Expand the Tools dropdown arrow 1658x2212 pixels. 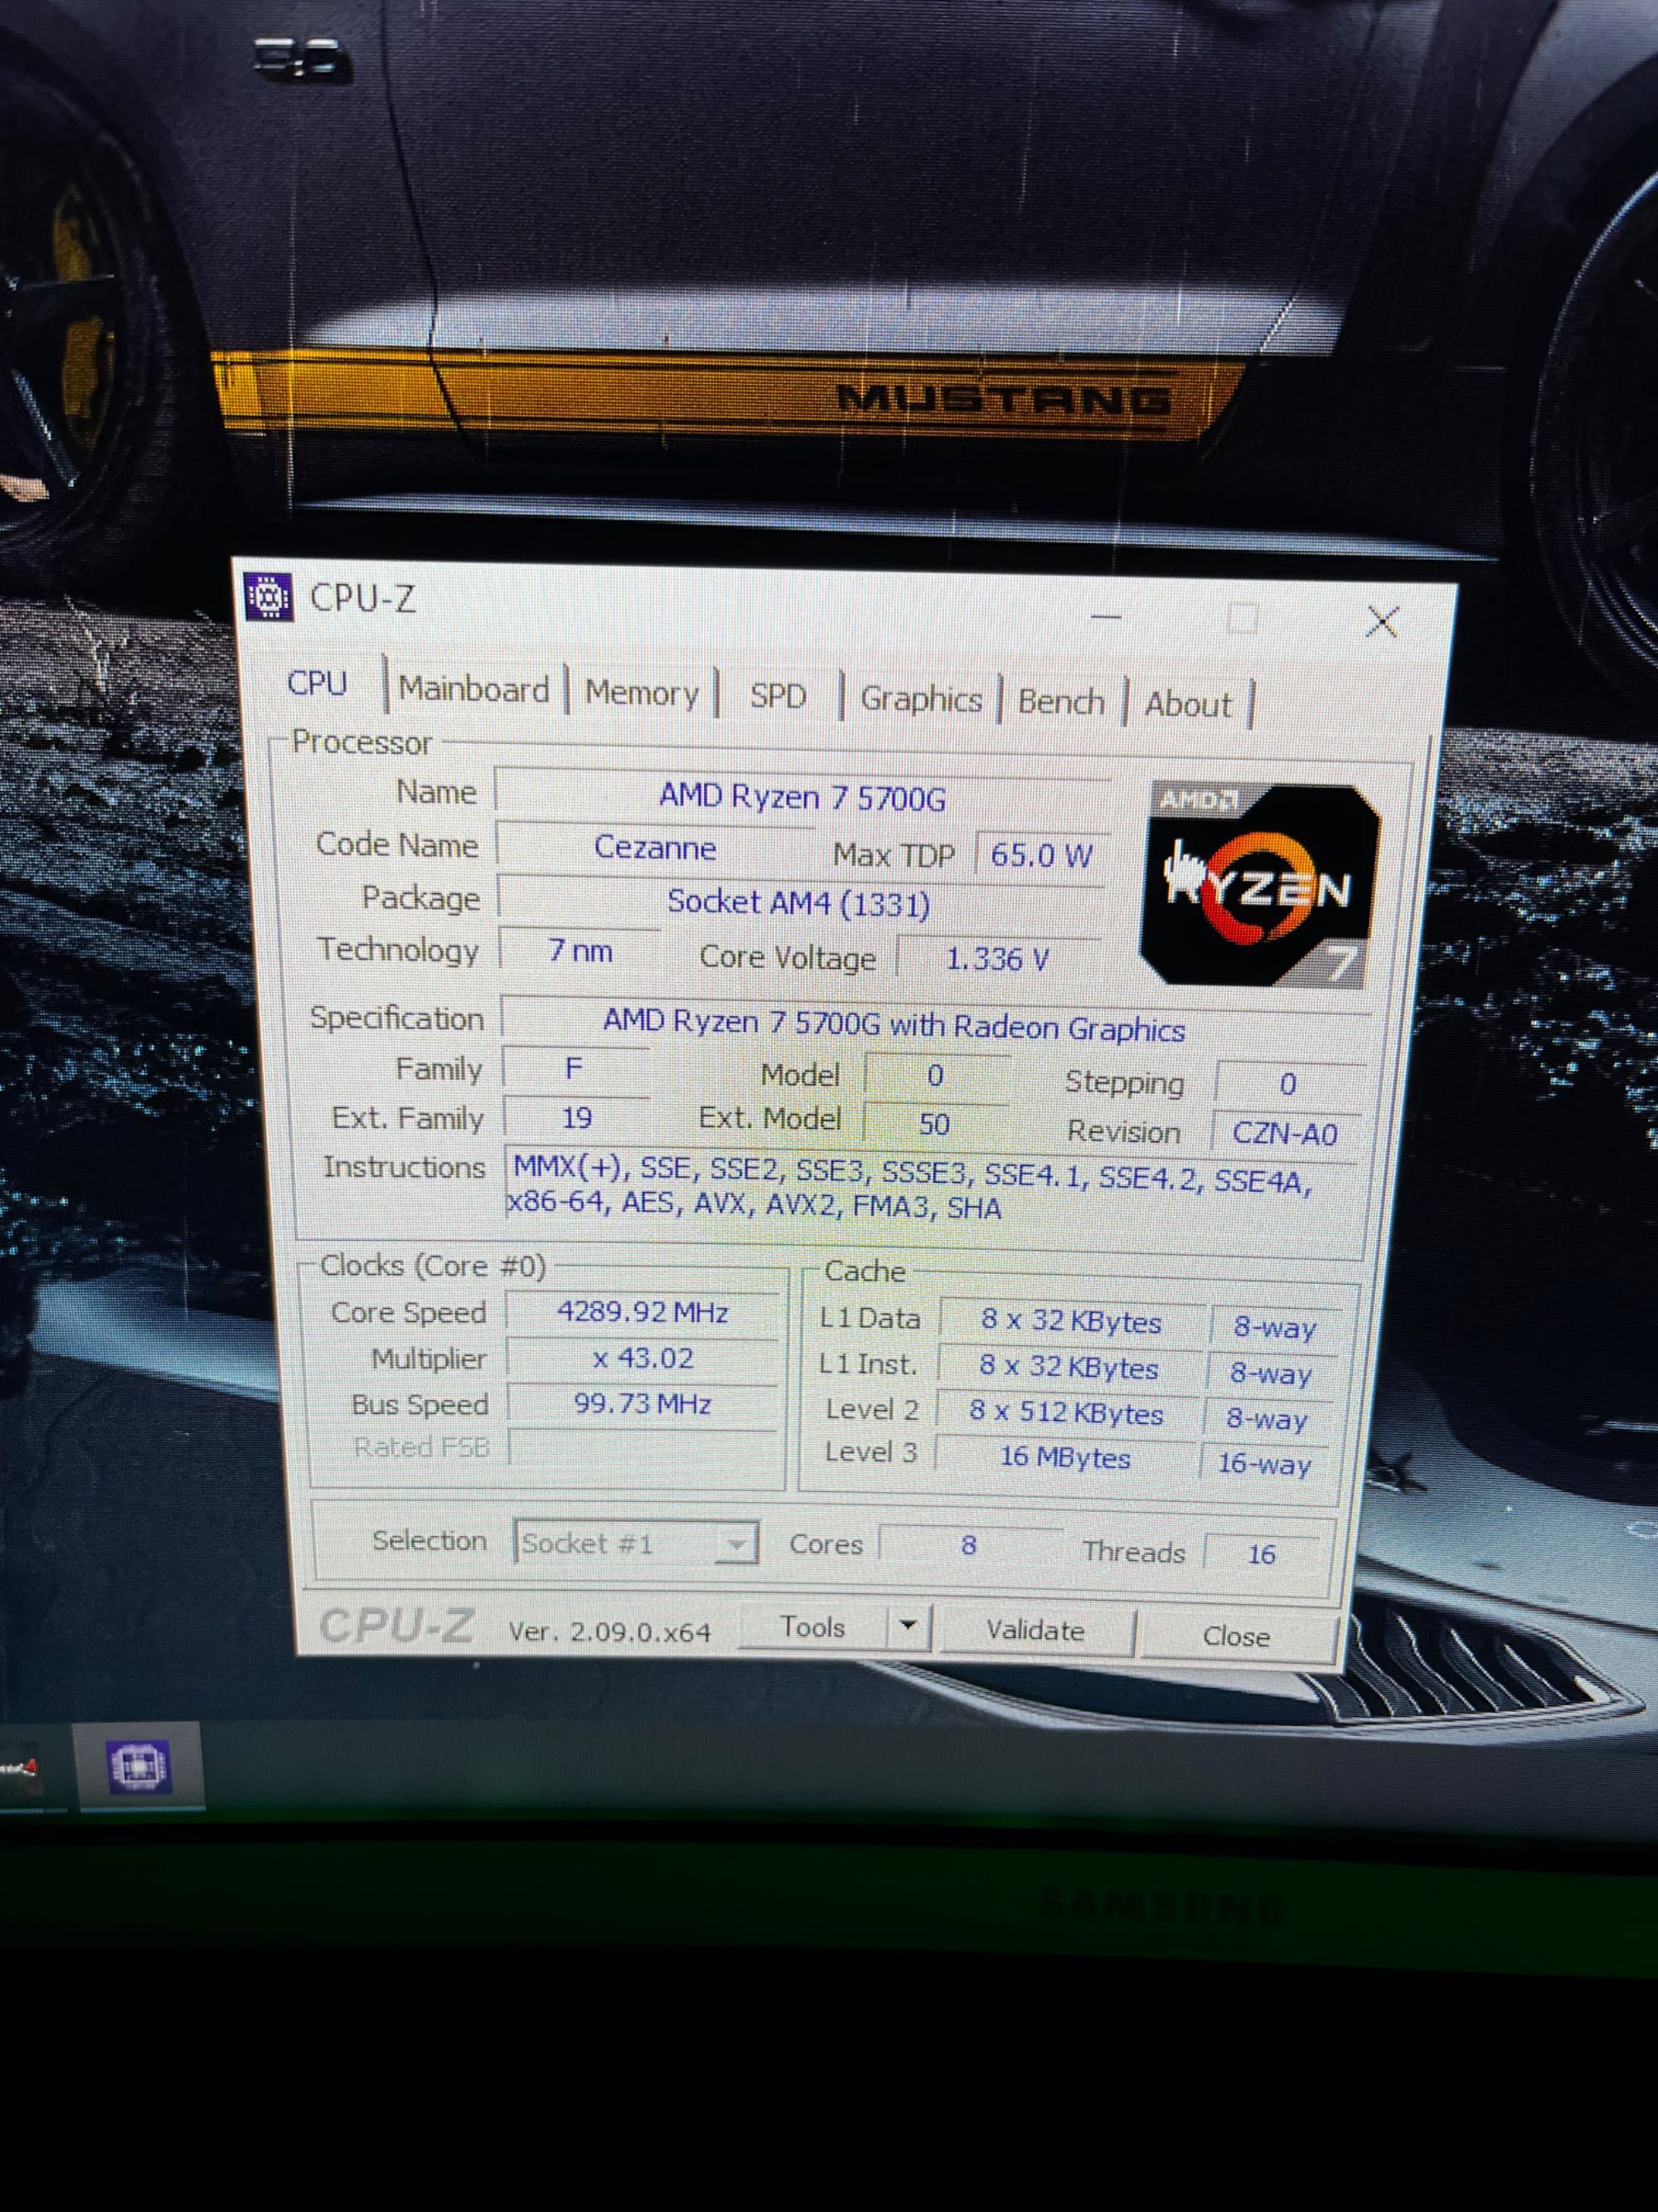909,1626
